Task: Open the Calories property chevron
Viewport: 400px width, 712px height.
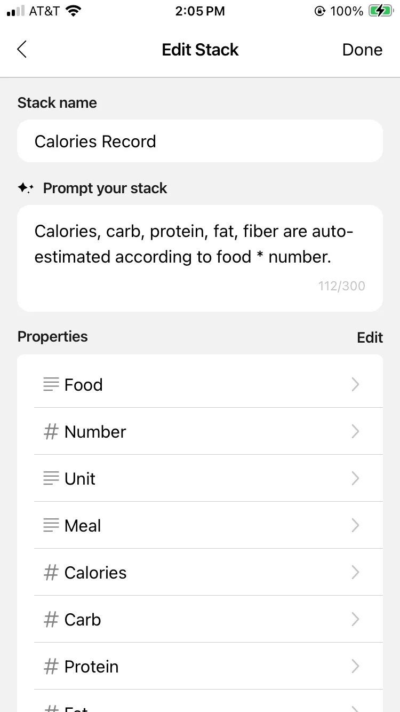Action: [x=355, y=573]
